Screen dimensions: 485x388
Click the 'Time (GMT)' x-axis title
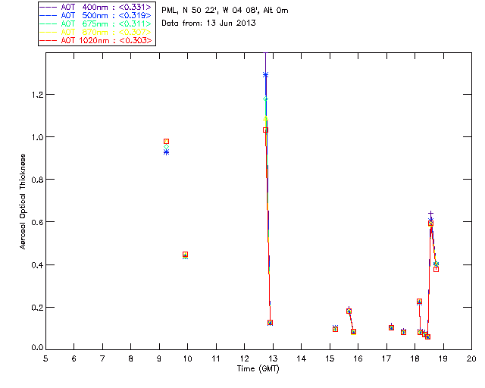258,369
